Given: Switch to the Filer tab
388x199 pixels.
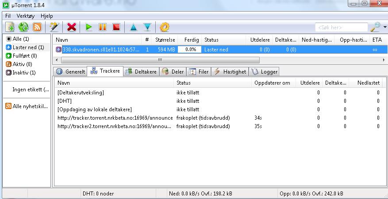Looking at the screenshot, I should pos(199,72).
